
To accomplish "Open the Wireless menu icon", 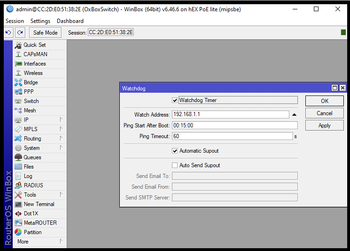I will (x=18, y=73).
